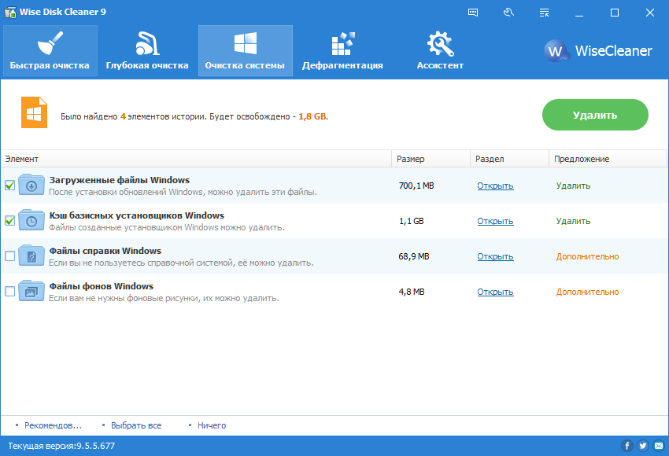
Task: Click the WiseCleaner logo
Action: 598,51
